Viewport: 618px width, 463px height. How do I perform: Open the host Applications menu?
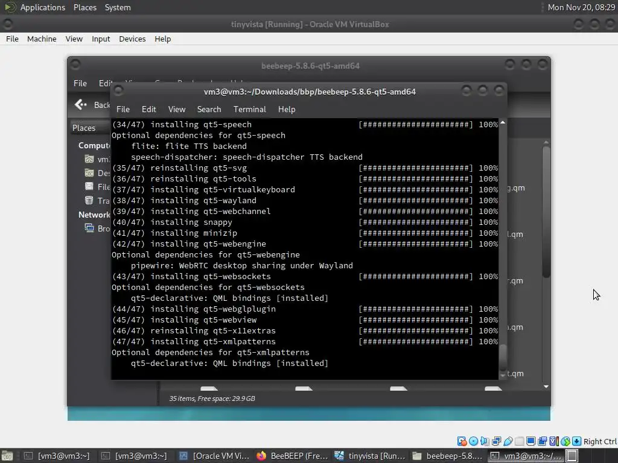tap(43, 7)
